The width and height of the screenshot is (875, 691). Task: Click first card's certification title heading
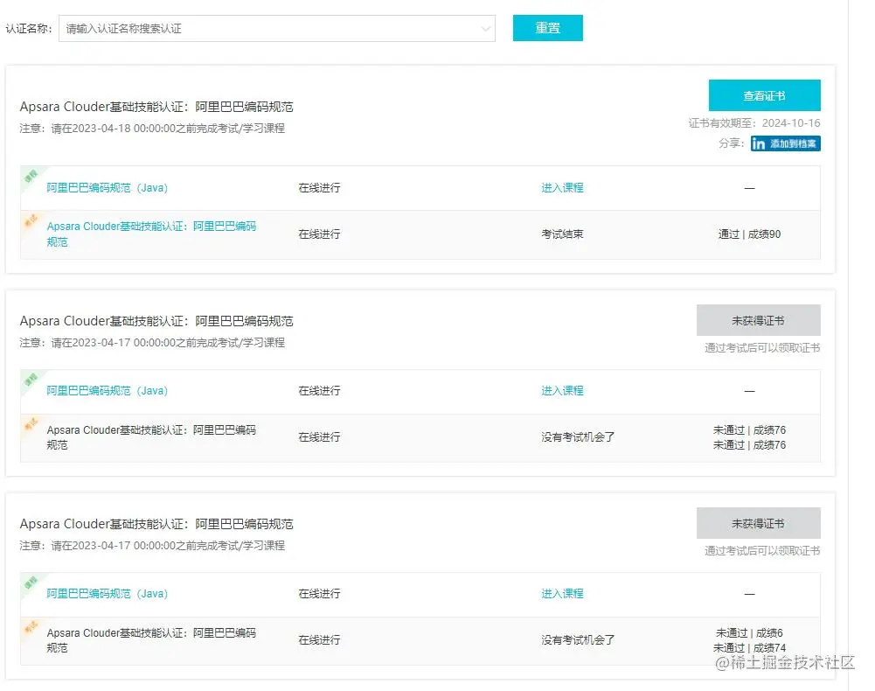pos(156,107)
